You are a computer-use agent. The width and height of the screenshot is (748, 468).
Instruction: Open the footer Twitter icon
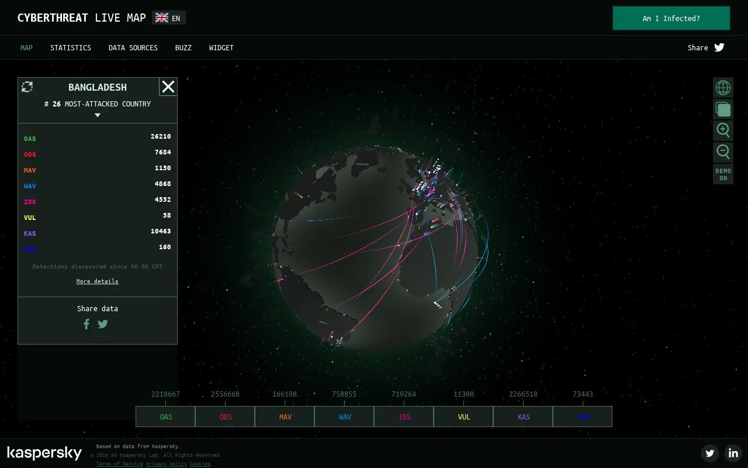tap(710, 453)
